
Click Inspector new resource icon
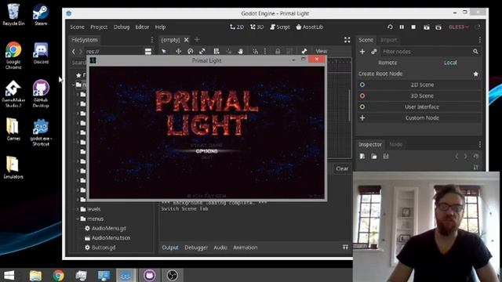pos(362,157)
